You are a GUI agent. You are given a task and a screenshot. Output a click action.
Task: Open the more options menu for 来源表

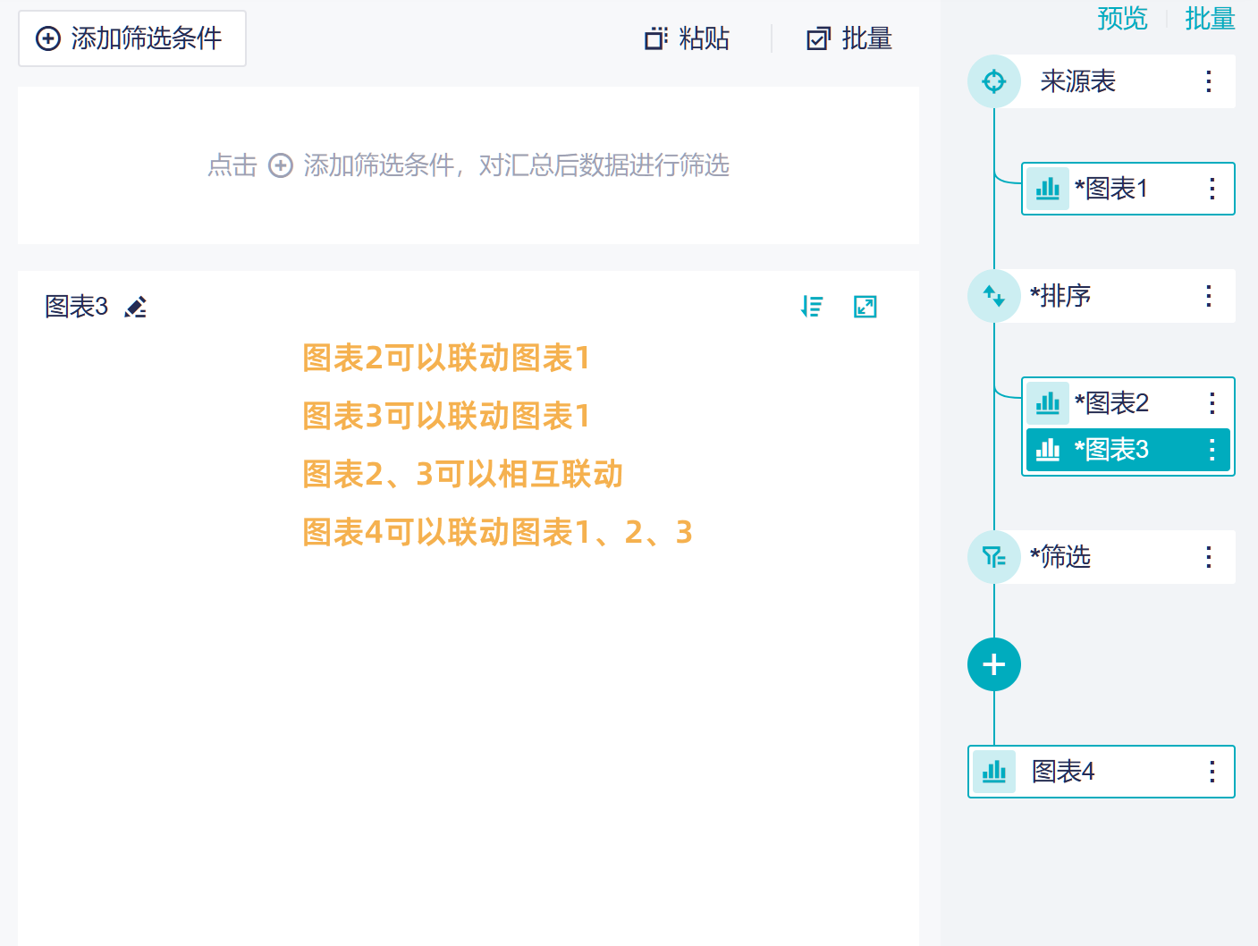[1209, 81]
